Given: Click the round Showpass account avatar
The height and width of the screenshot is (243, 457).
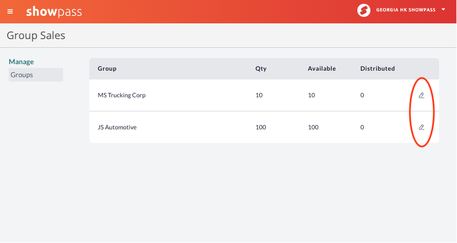Looking at the screenshot, I should 364,10.
